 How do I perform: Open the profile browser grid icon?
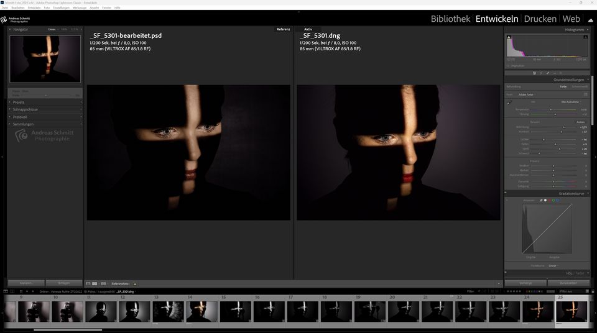click(586, 94)
